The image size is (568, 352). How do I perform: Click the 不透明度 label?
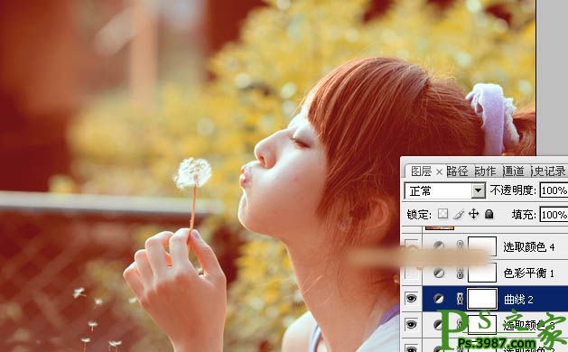(x=513, y=190)
